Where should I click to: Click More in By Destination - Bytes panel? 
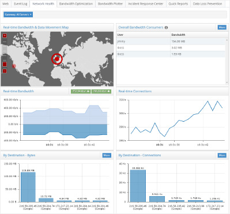tap(107, 155)
